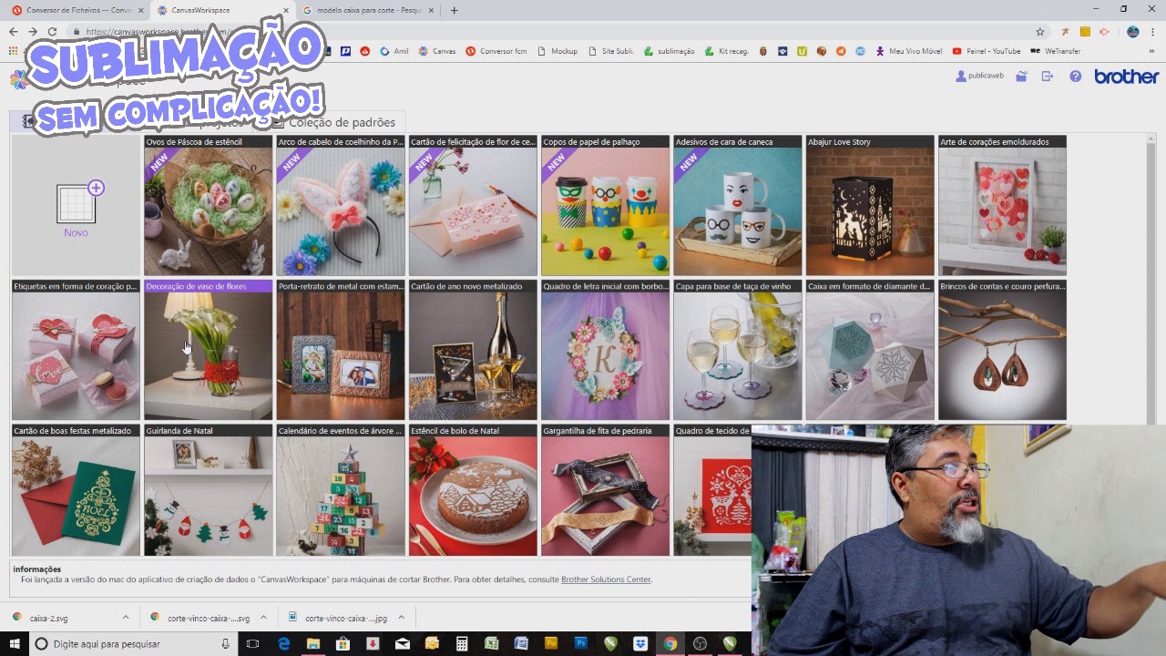Open the Porta-retrato de metal project
Viewport: 1166px width, 656px height.
(341, 350)
